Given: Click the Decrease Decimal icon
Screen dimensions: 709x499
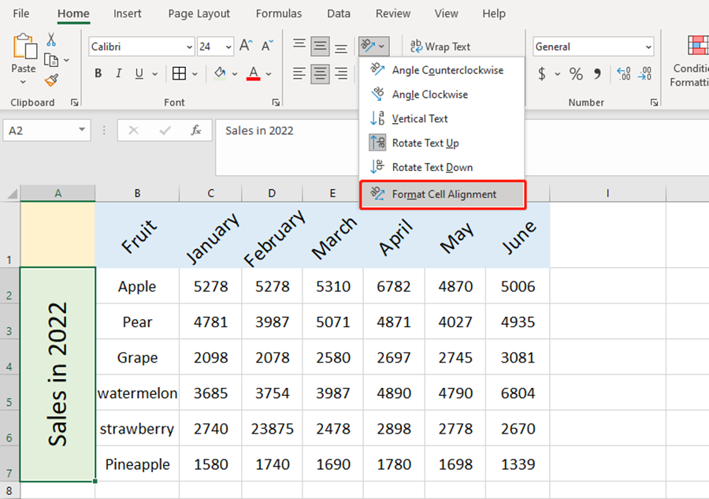Looking at the screenshot, I should pos(644,73).
